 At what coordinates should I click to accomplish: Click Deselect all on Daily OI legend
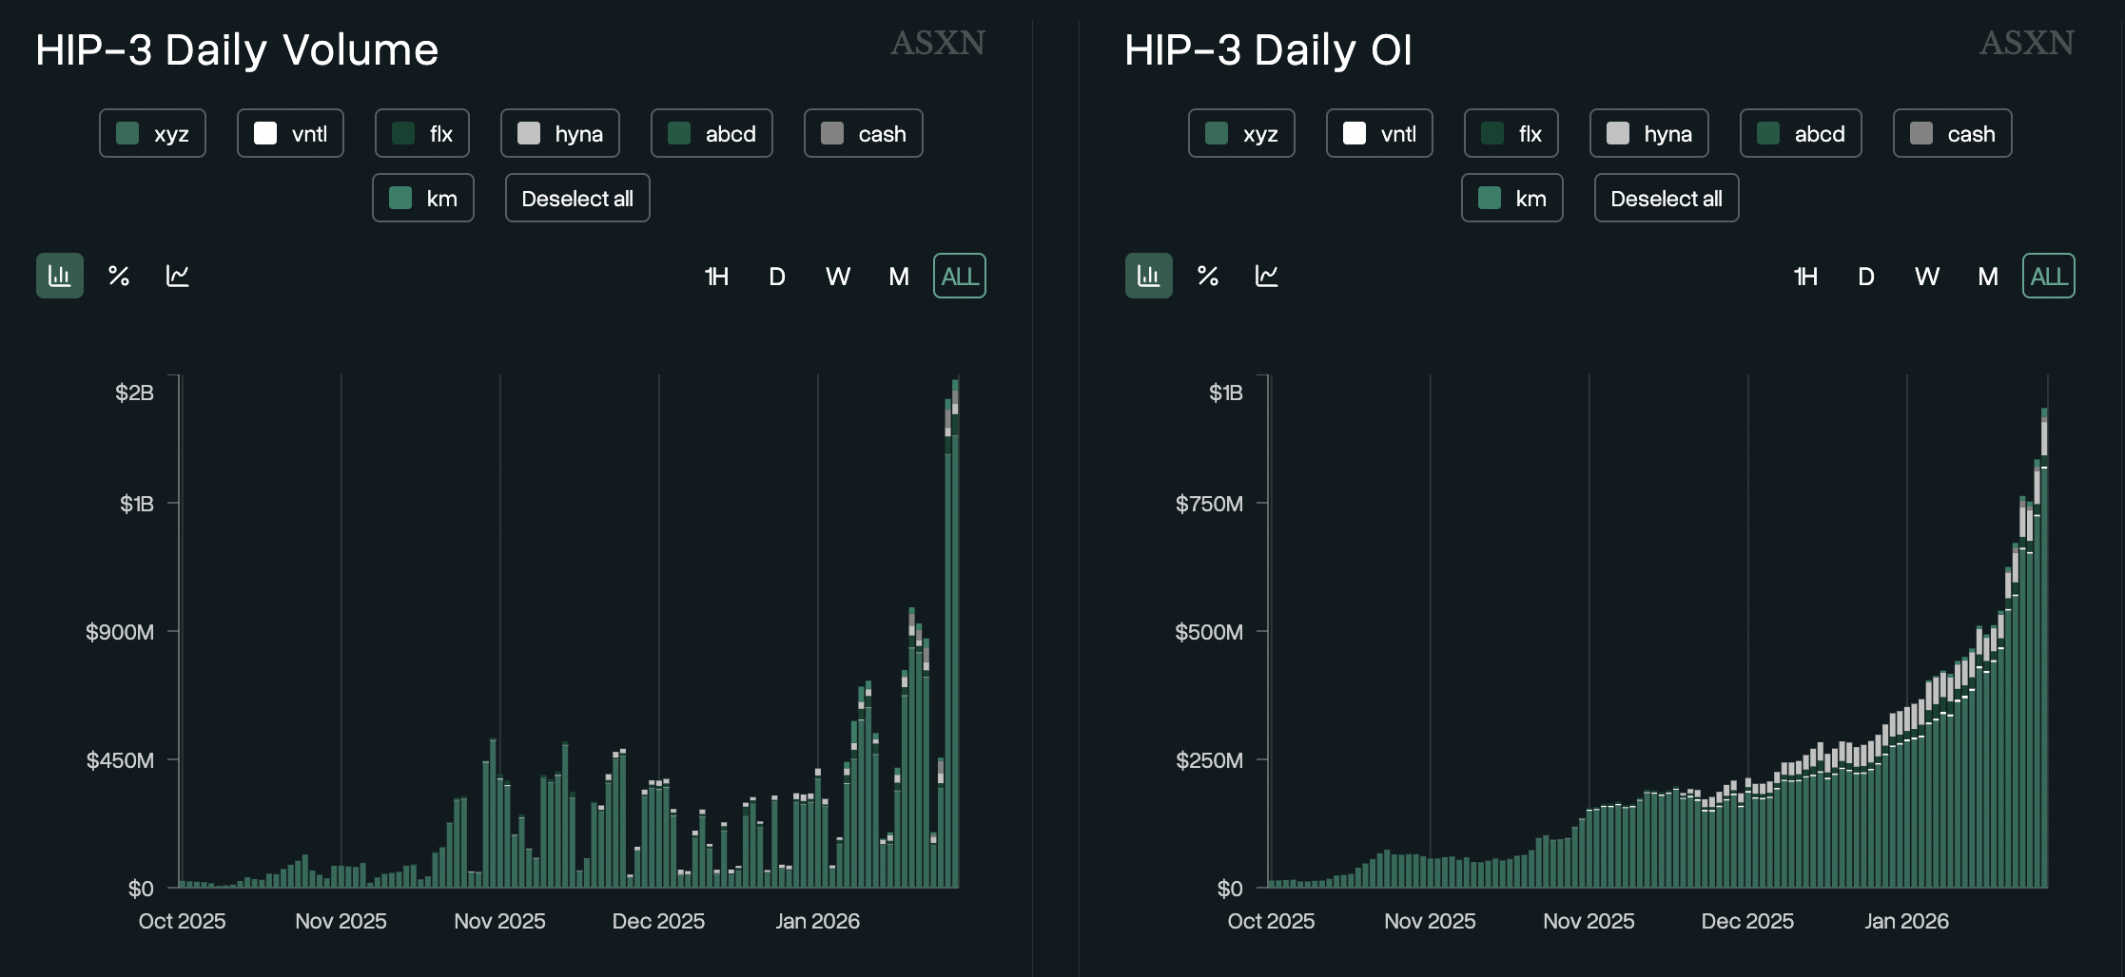click(x=1666, y=198)
